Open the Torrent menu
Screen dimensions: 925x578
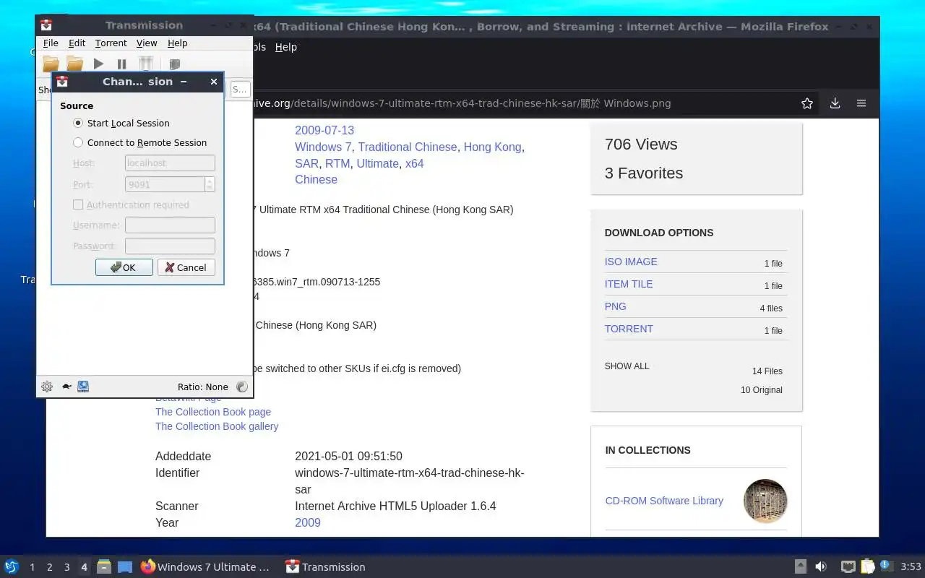pos(111,43)
